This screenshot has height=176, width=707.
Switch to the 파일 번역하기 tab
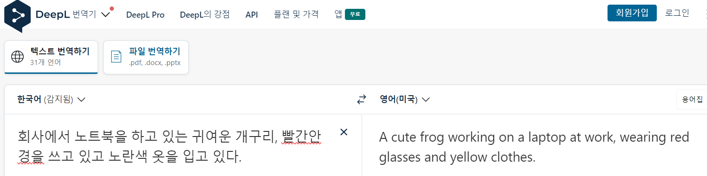pyautogui.click(x=146, y=57)
